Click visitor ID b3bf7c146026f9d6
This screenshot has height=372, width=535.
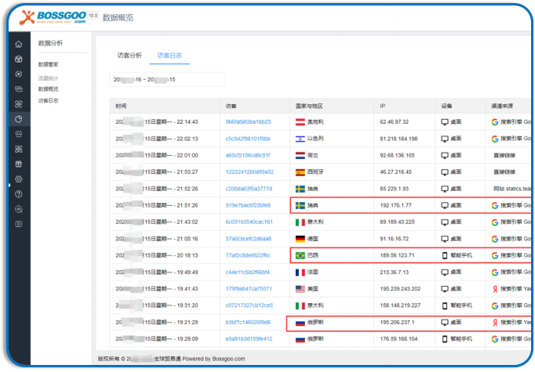click(x=248, y=322)
